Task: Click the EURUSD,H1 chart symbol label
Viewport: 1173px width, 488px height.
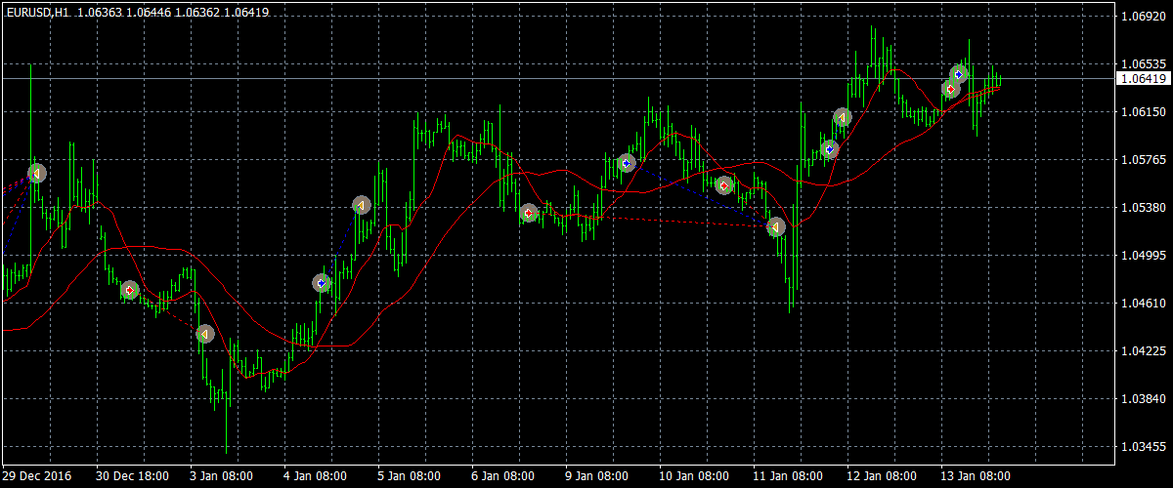Action: click(x=36, y=13)
